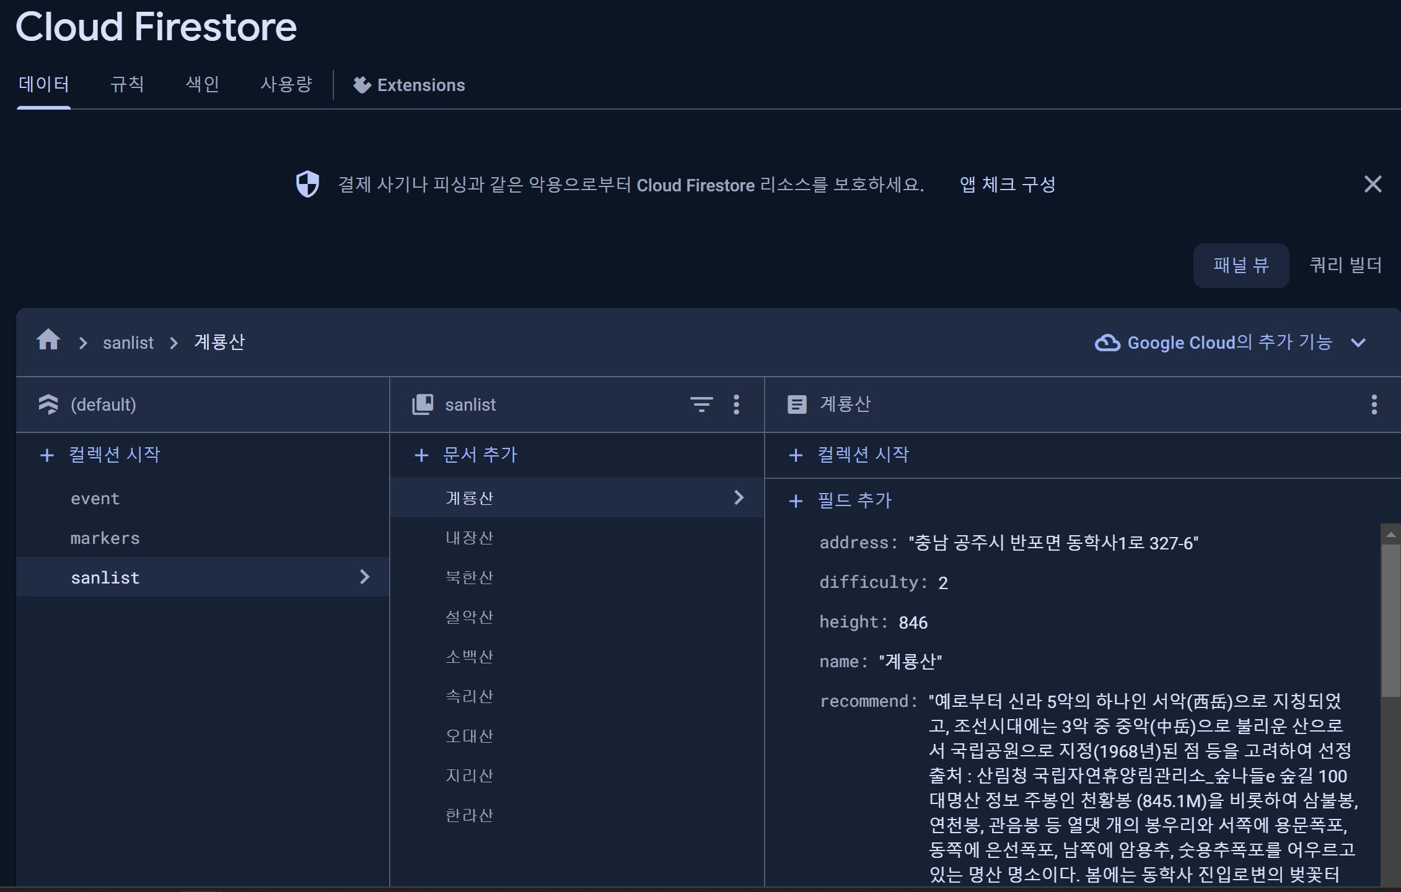This screenshot has width=1401, height=892.
Task: Click the Google Cloud icon
Action: click(x=1107, y=343)
